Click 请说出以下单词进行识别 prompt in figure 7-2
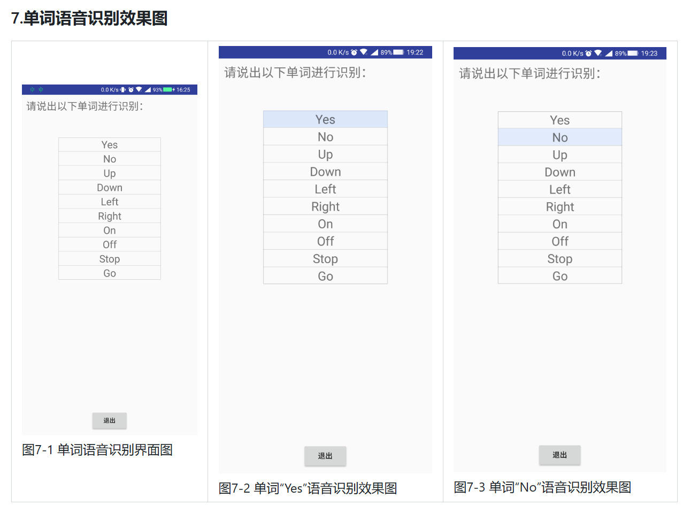Image resolution: width=698 pixels, height=521 pixels. click(295, 72)
